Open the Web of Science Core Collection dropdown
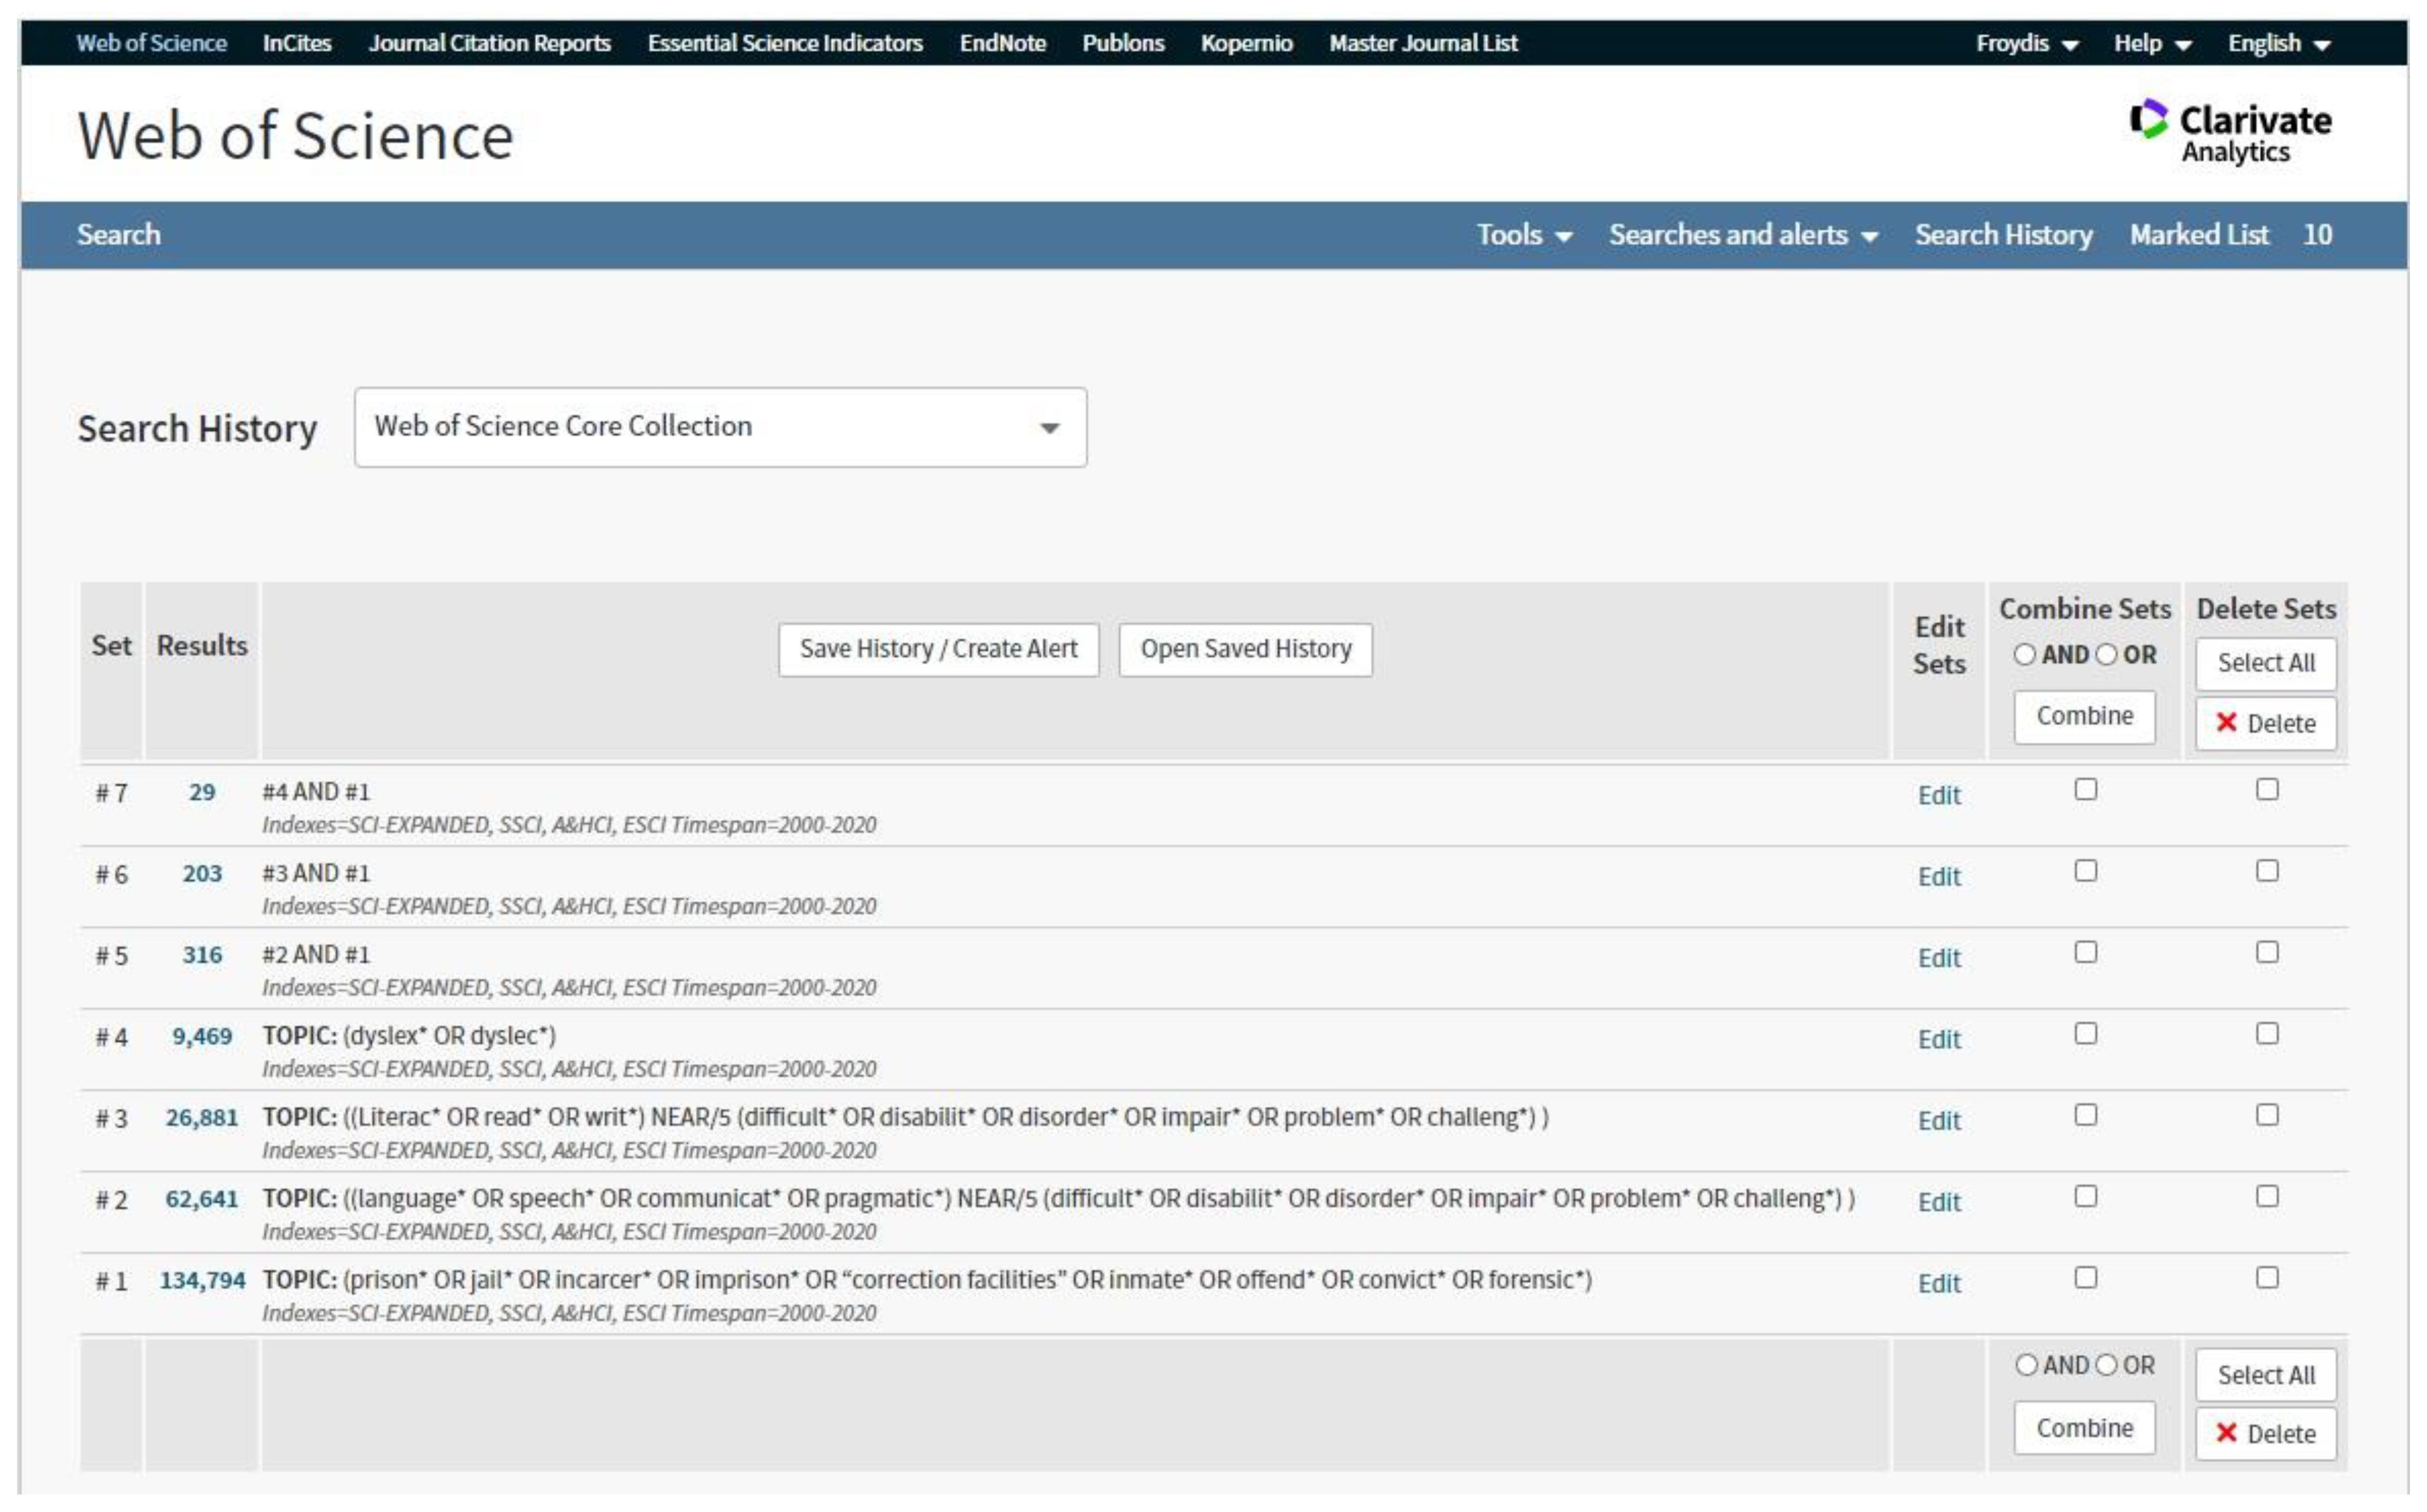This screenshot has width=2427, height=1512. [720, 427]
